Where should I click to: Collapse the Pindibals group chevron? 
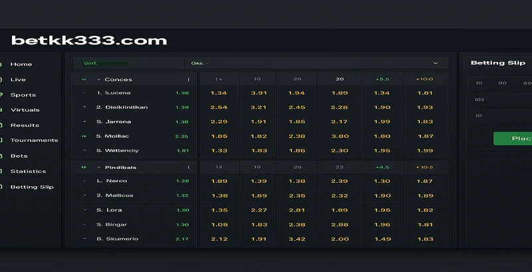click(x=99, y=168)
